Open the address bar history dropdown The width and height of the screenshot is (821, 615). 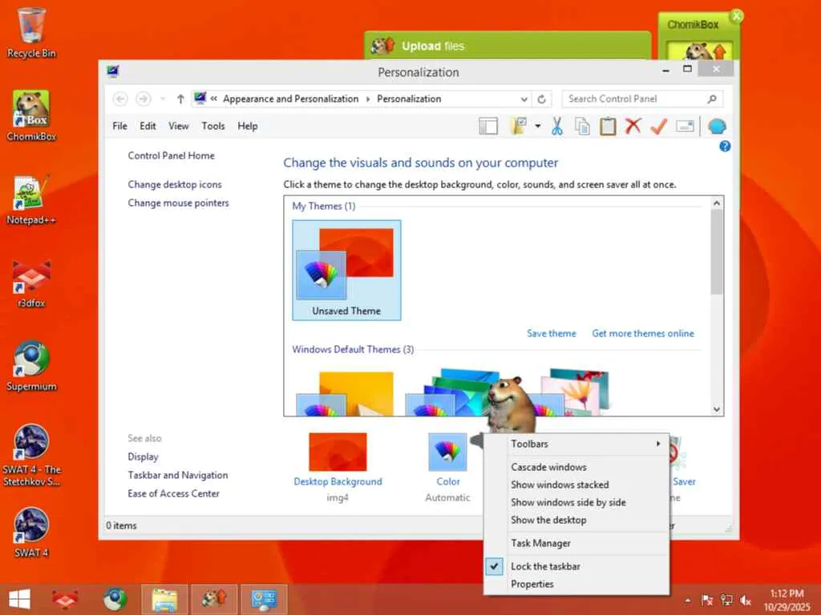[524, 98]
